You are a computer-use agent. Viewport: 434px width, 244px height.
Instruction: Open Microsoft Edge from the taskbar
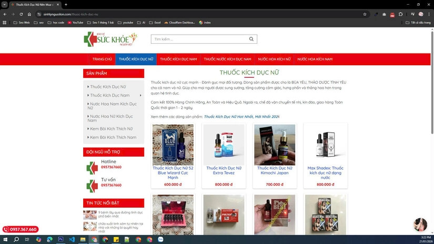pos(49,239)
